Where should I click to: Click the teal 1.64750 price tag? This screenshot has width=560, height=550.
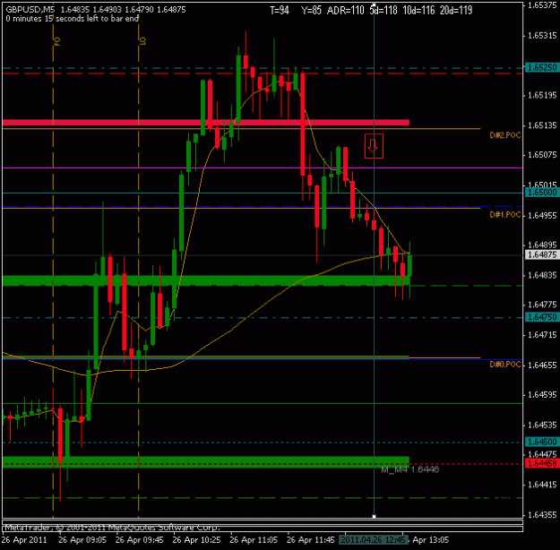(x=542, y=317)
